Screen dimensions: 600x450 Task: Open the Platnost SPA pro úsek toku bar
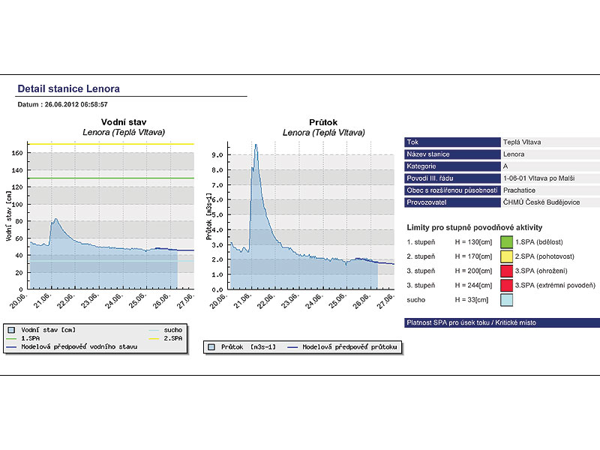pos(502,323)
